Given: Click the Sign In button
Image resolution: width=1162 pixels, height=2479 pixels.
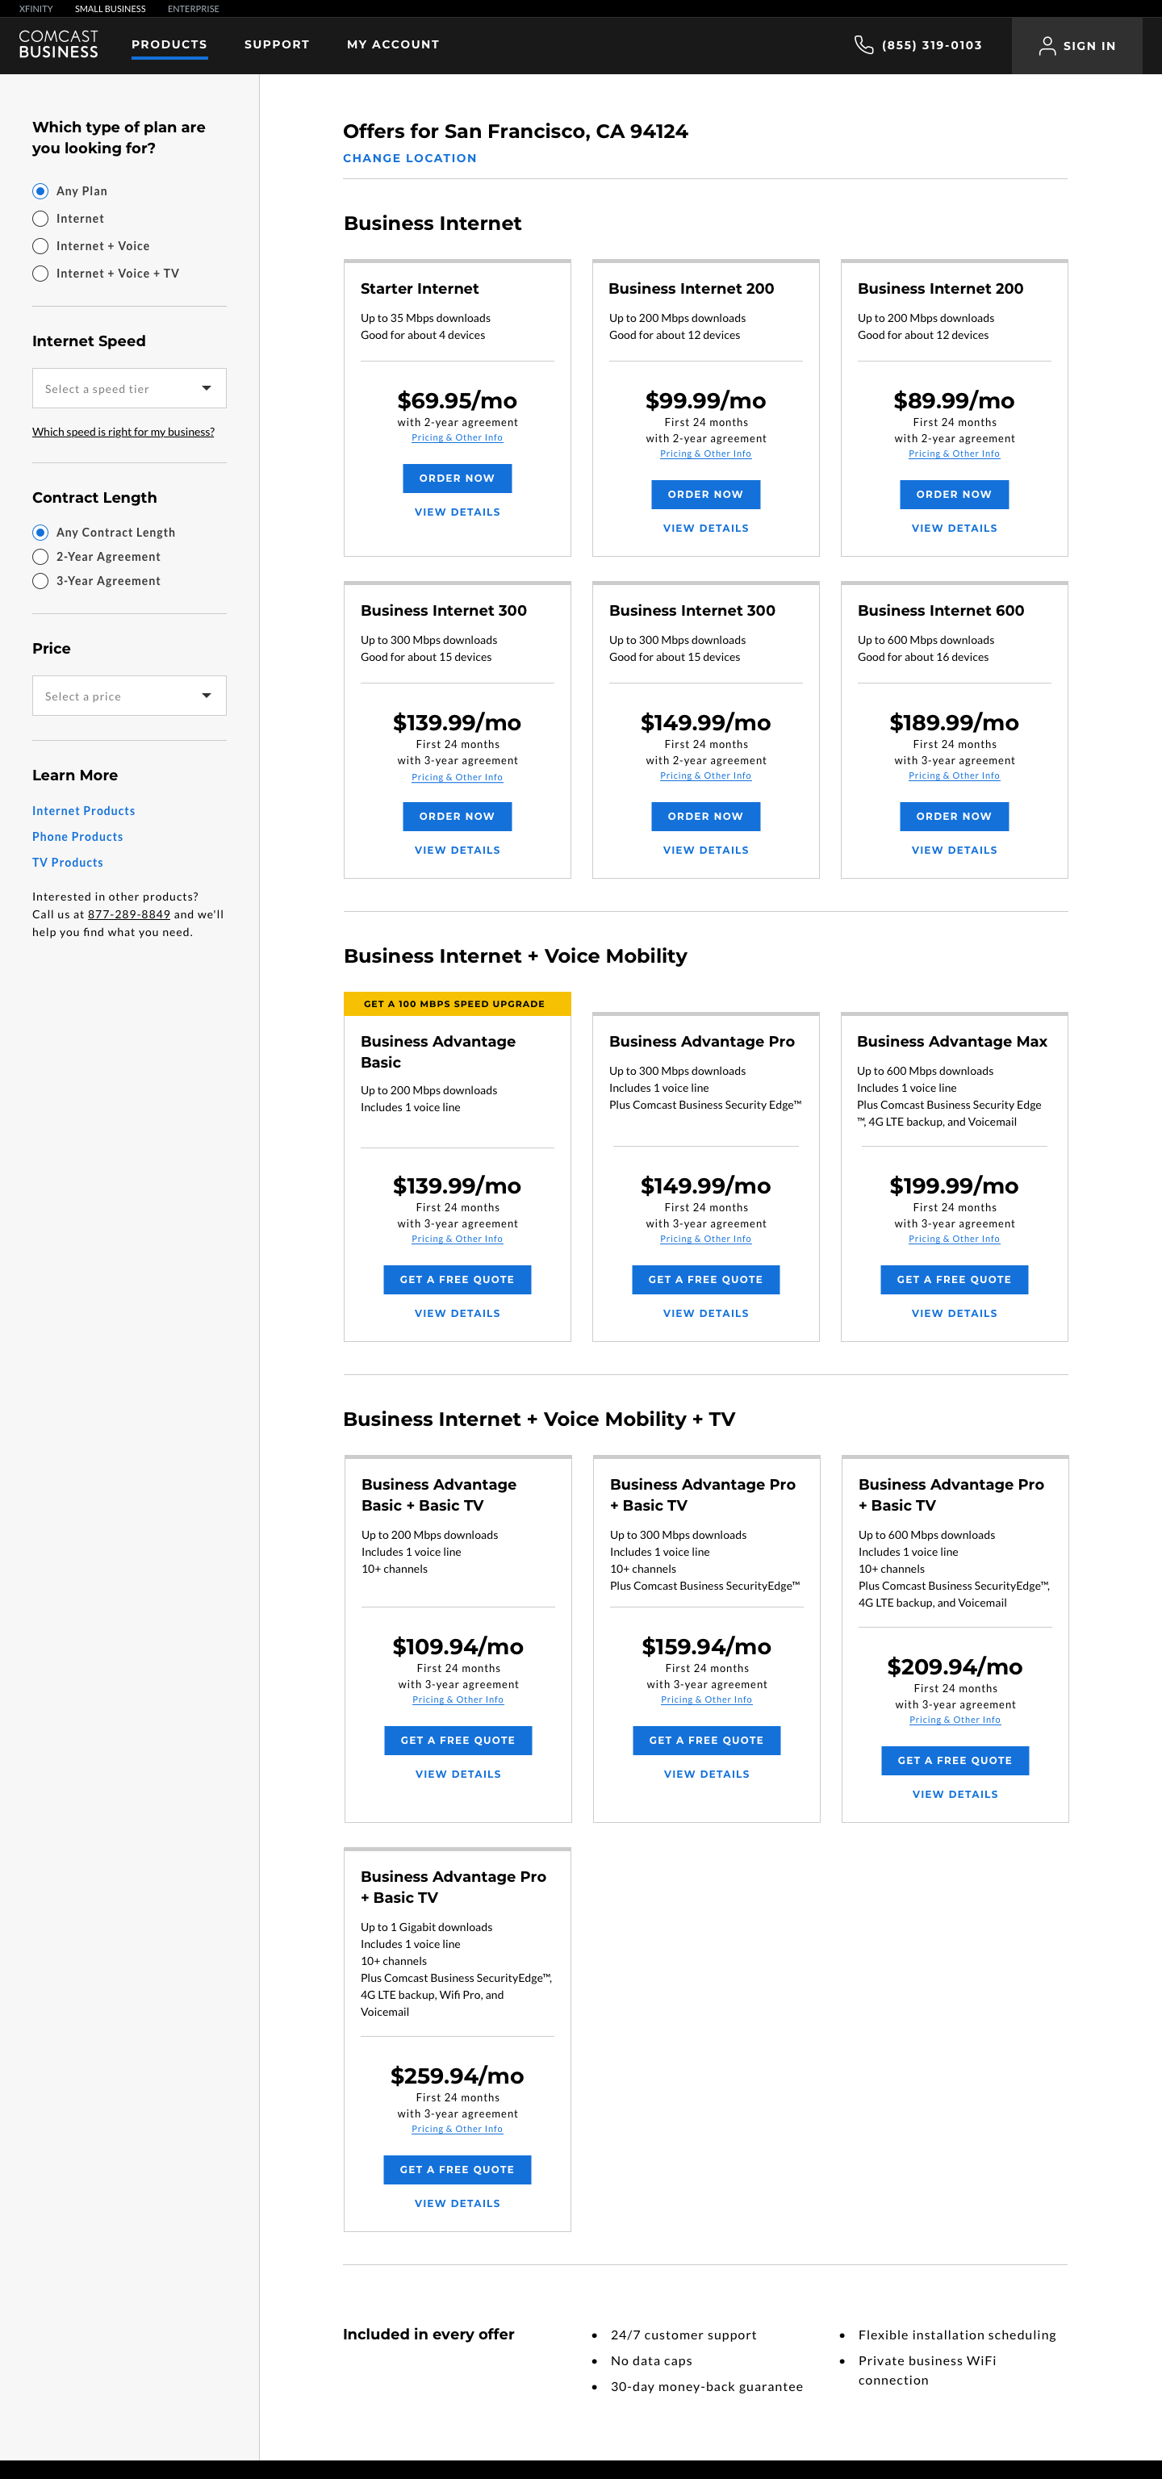Looking at the screenshot, I should 1076,45.
